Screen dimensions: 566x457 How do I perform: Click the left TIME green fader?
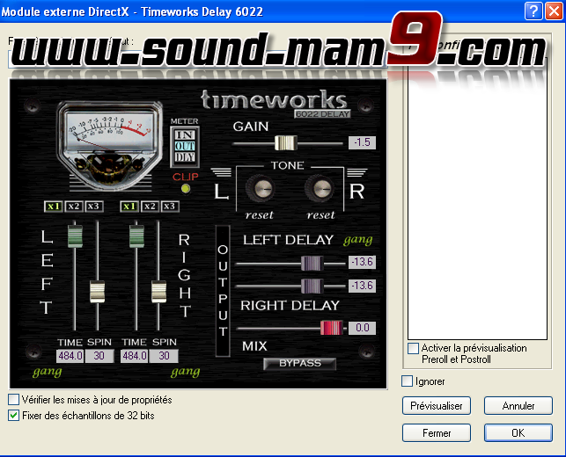coord(75,236)
